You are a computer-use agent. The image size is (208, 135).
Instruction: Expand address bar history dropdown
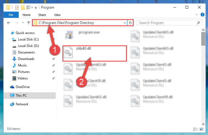125,23
